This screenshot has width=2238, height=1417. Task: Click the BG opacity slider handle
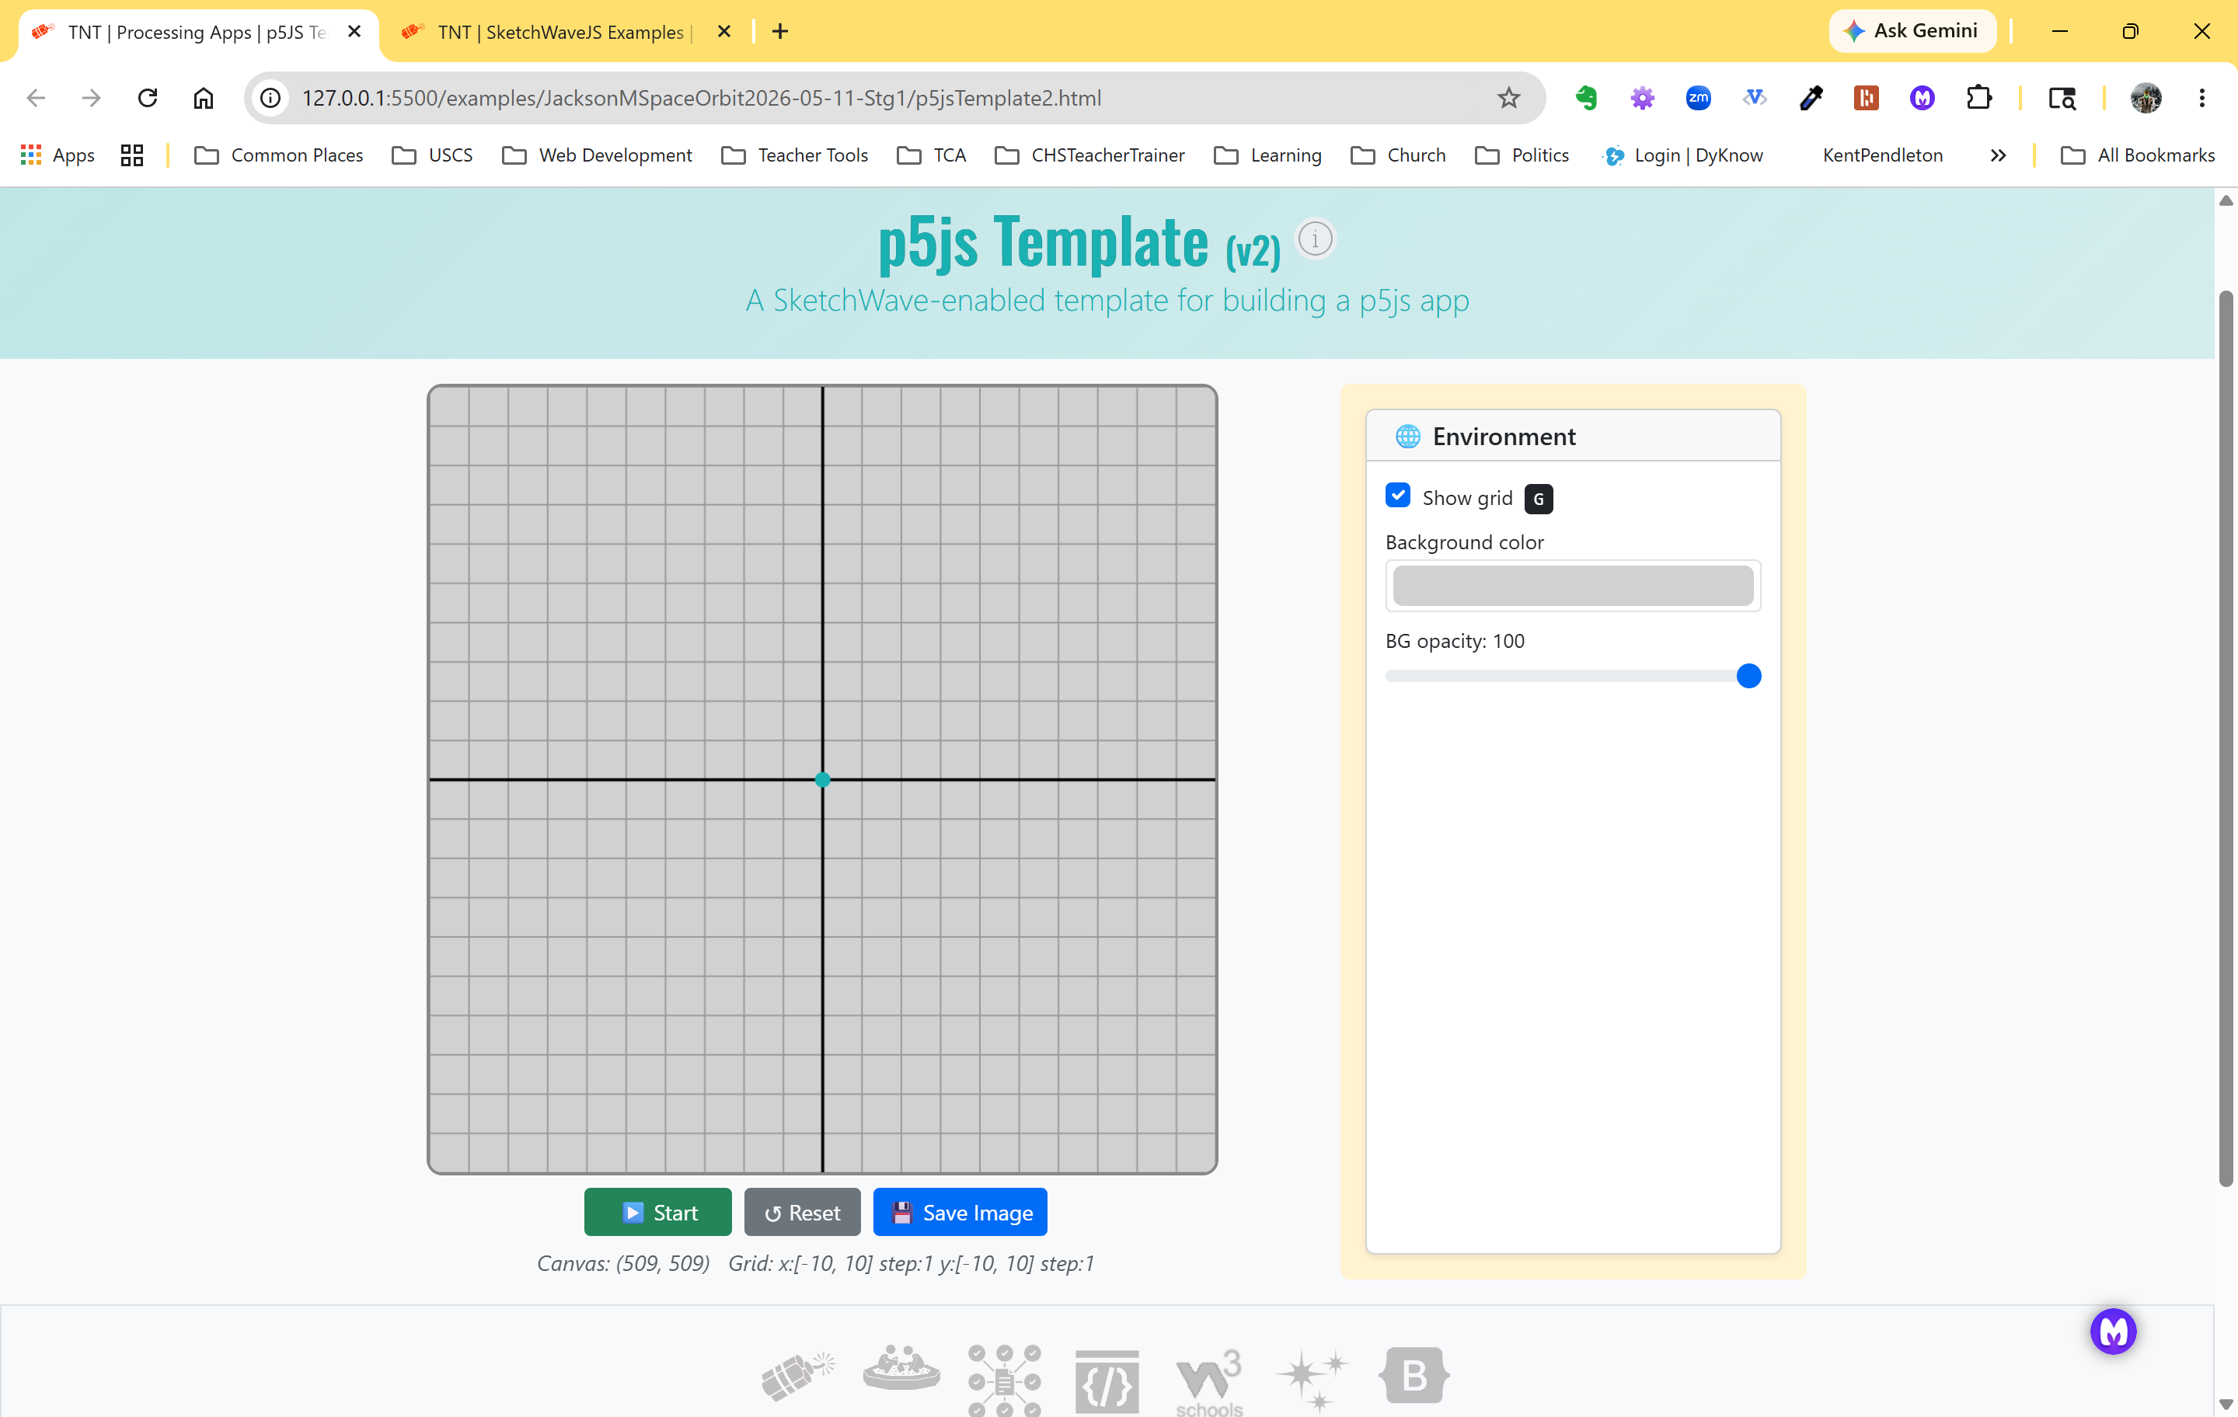coord(1748,676)
